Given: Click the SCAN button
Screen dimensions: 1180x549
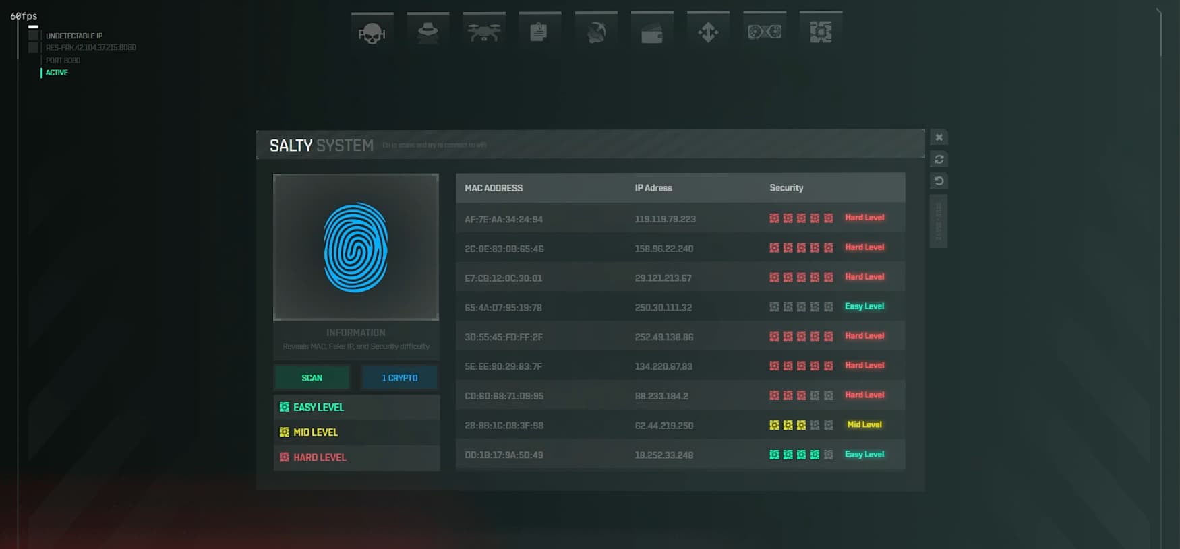Looking at the screenshot, I should [x=312, y=378].
